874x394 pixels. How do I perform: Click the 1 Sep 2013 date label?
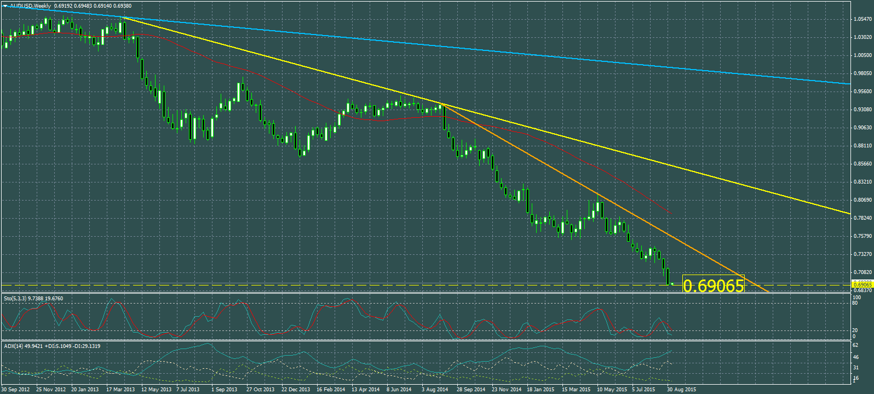pos(225,390)
